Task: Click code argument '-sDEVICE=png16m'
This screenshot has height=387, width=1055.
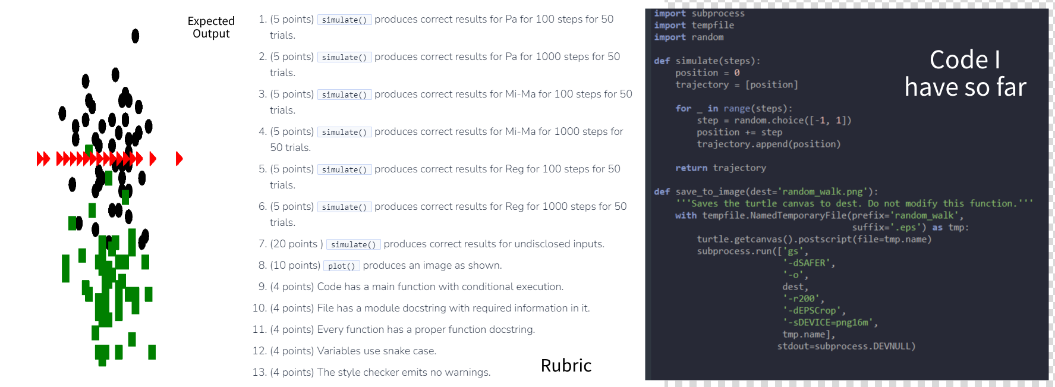Action: point(830,322)
